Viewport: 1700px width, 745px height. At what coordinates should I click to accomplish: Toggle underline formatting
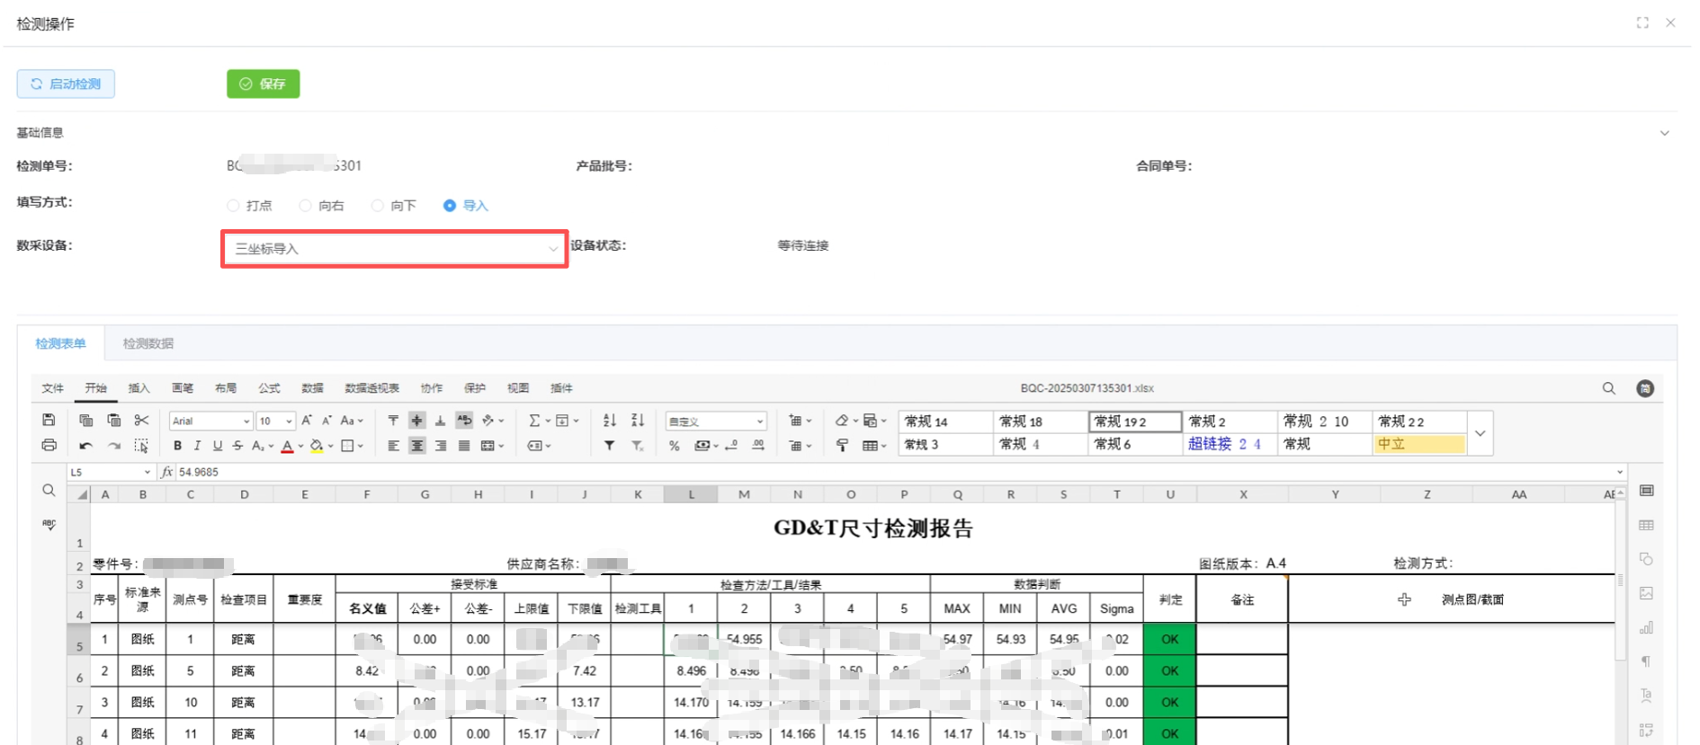click(217, 445)
